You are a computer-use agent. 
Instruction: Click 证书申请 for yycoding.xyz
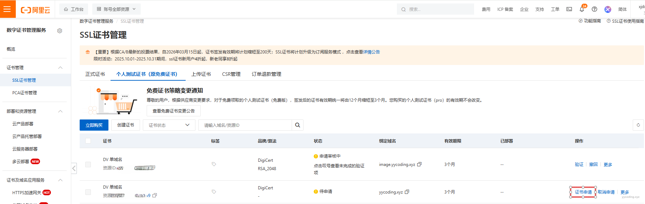pyautogui.click(x=583, y=192)
